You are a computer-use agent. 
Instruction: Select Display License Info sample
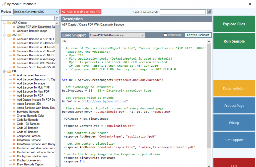click(29, 160)
